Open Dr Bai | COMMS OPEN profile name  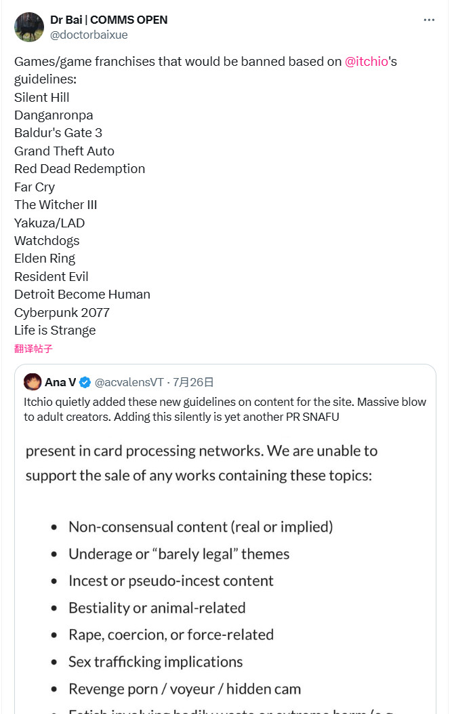click(108, 20)
